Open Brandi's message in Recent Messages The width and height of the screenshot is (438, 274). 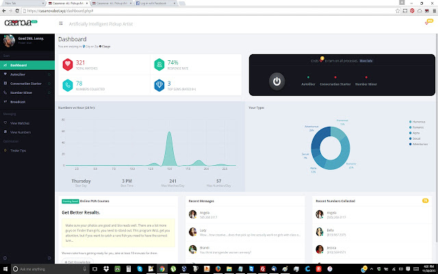coord(245,249)
